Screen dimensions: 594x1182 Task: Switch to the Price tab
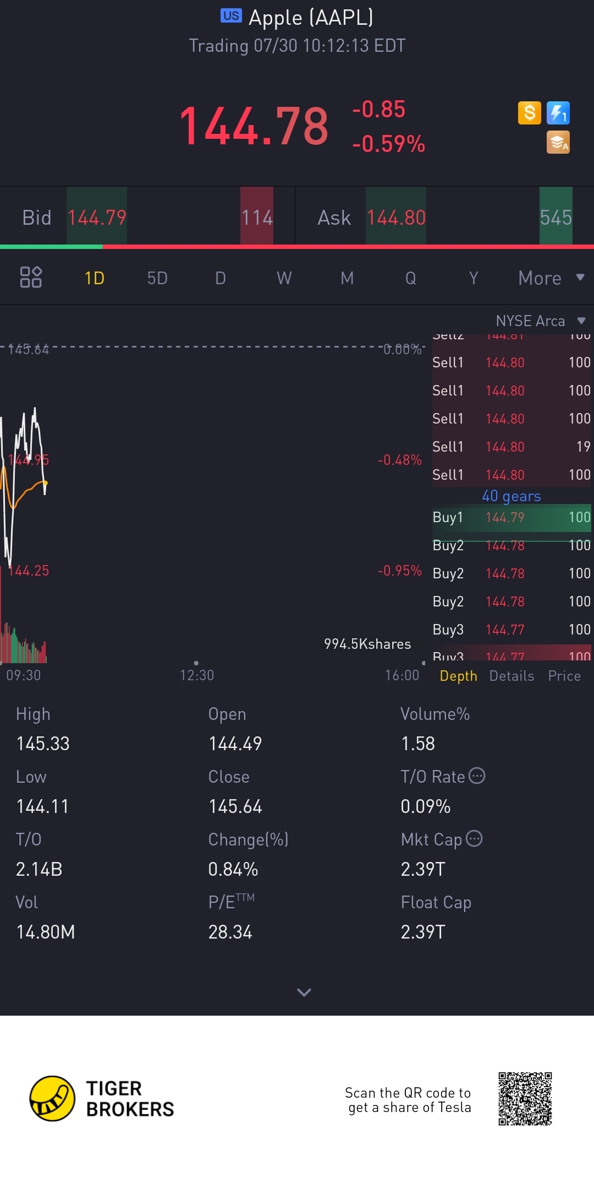pos(564,676)
